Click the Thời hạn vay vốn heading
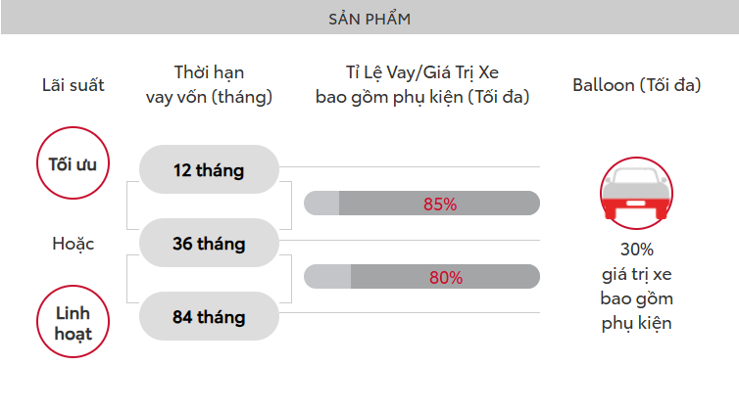This screenshot has width=739, height=411. (x=209, y=85)
